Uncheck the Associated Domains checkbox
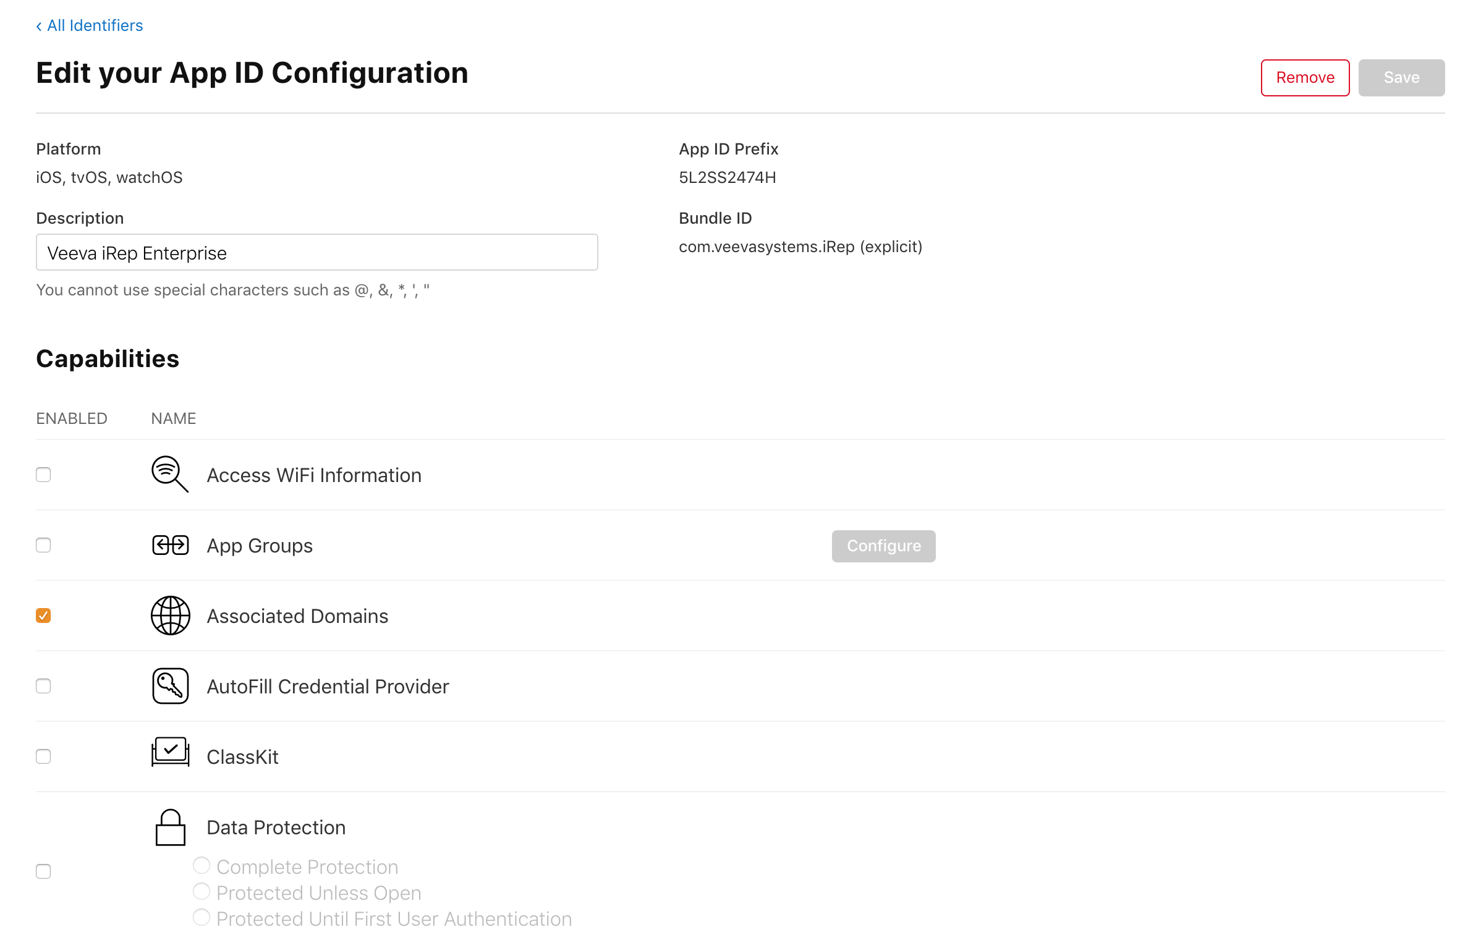This screenshot has height=948, width=1460. pyautogui.click(x=43, y=616)
